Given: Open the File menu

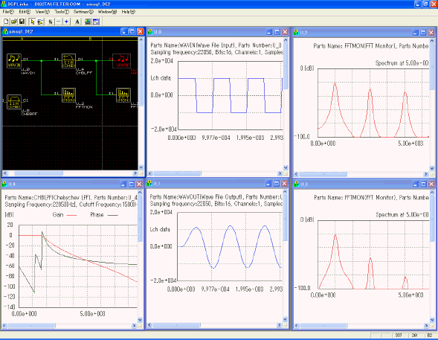Looking at the screenshot, I should [8, 12].
